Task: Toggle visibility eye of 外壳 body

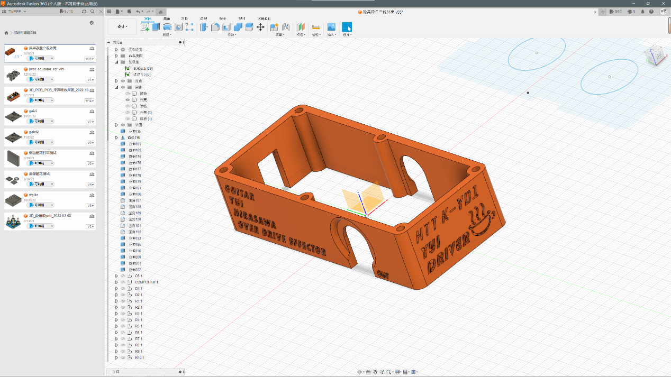Action: 128,99
